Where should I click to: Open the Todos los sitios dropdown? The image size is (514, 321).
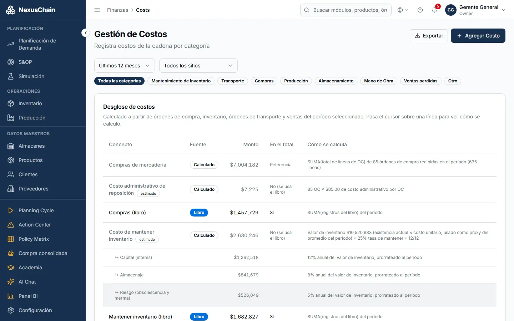click(198, 66)
